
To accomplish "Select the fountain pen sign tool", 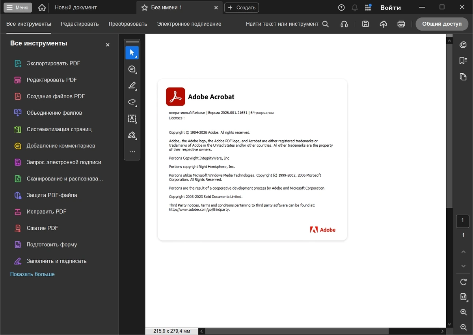I will [x=132, y=135].
